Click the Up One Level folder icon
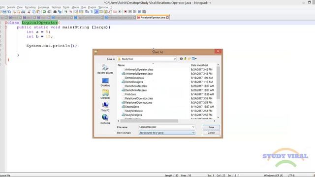This screenshot has width=315, height=177. (185, 59)
